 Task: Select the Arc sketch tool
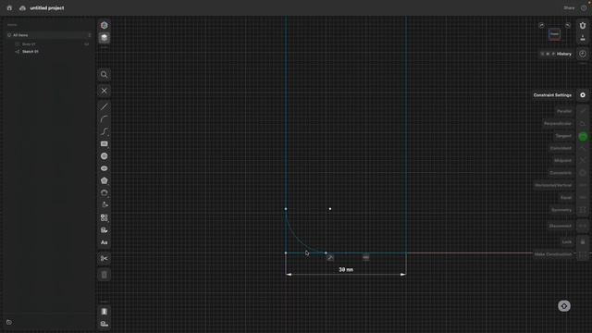[105, 119]
